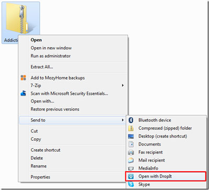Click the Bluetooth device icon
The height and width of the screenshot is (190, 209).
[131, 120]
